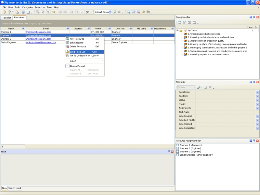The height and width of the screenshot is (195, 260).
Task: Switch to the Tasks list tab
Action: 6,18
